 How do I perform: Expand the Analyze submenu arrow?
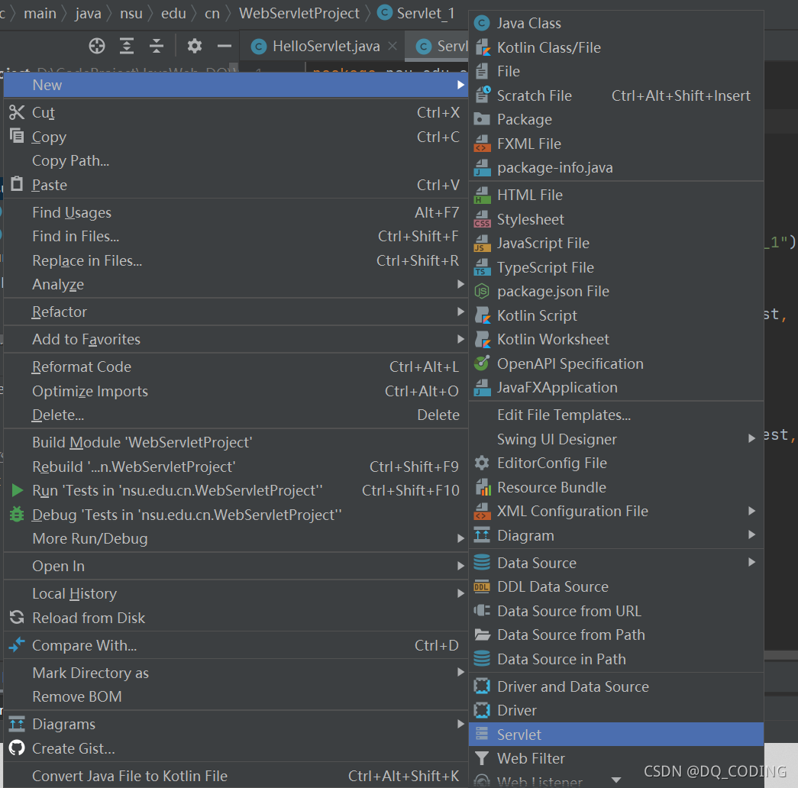460,284
